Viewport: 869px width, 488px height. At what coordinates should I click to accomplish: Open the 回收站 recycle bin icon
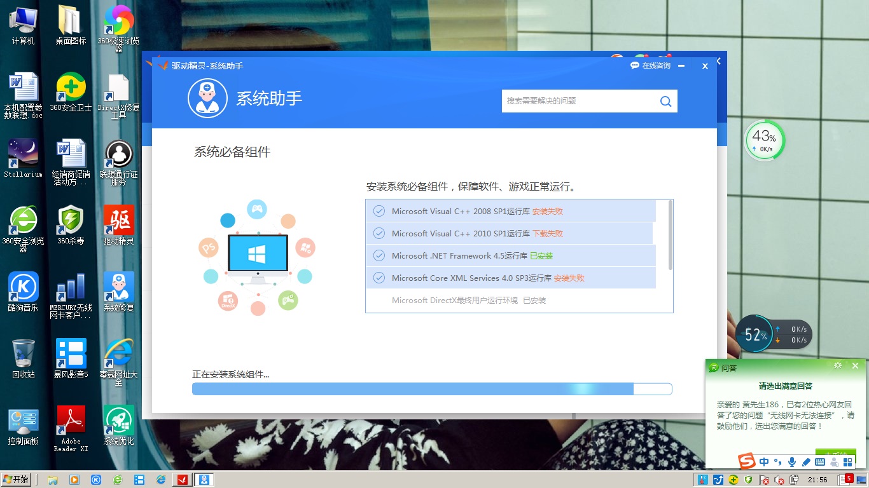coord(24,358)
